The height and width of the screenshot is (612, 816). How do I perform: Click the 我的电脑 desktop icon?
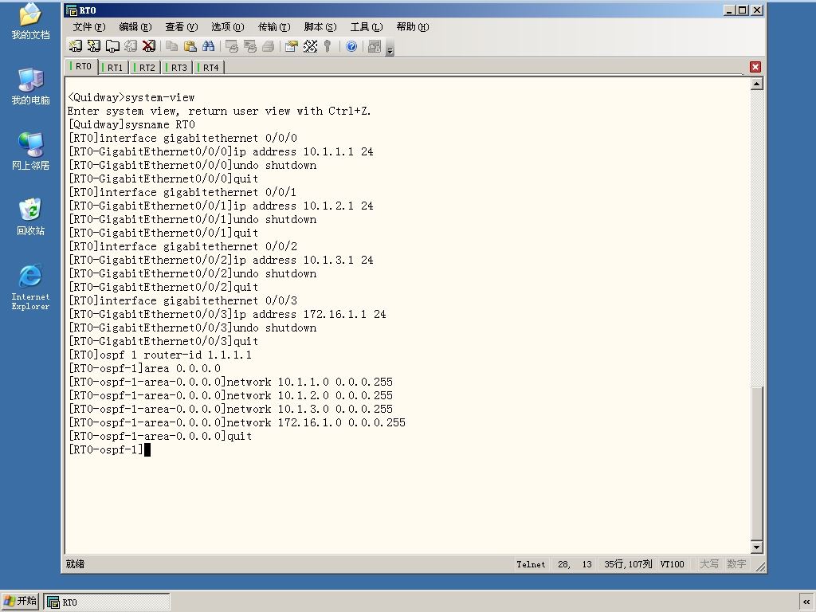[x=30, y=86]
